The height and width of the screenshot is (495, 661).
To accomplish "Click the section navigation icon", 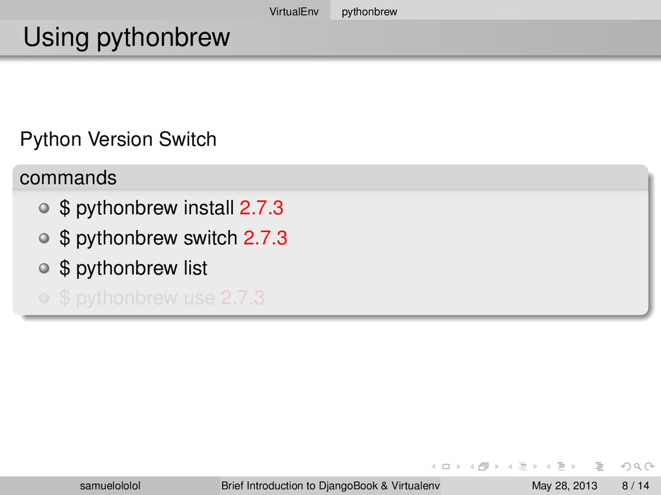I will pyautogui.click(x=561, y=467).
